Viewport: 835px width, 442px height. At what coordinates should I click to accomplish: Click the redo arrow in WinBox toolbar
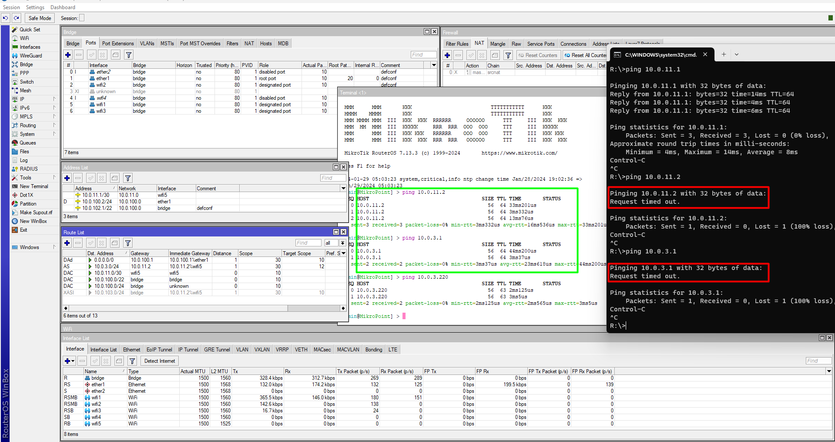[x=17, y=18]
